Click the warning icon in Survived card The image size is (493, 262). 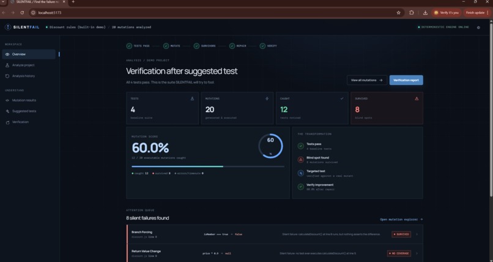(417, 99)
